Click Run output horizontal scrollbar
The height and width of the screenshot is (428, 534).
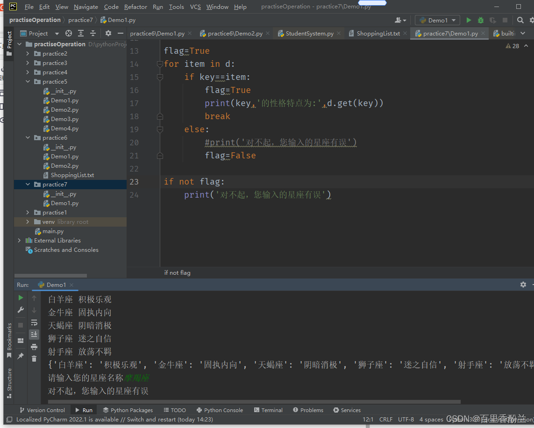tap(254, 402)
